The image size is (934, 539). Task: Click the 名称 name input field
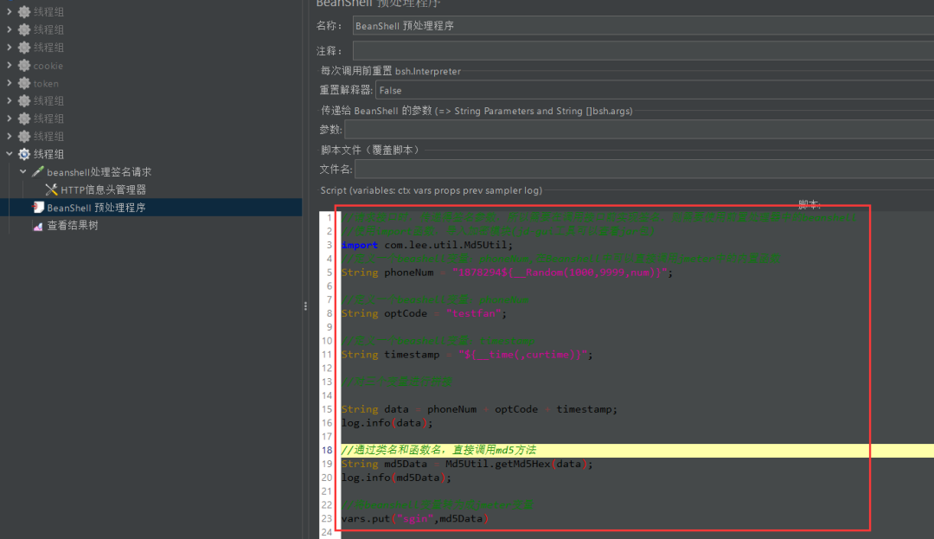pos(643,26)
